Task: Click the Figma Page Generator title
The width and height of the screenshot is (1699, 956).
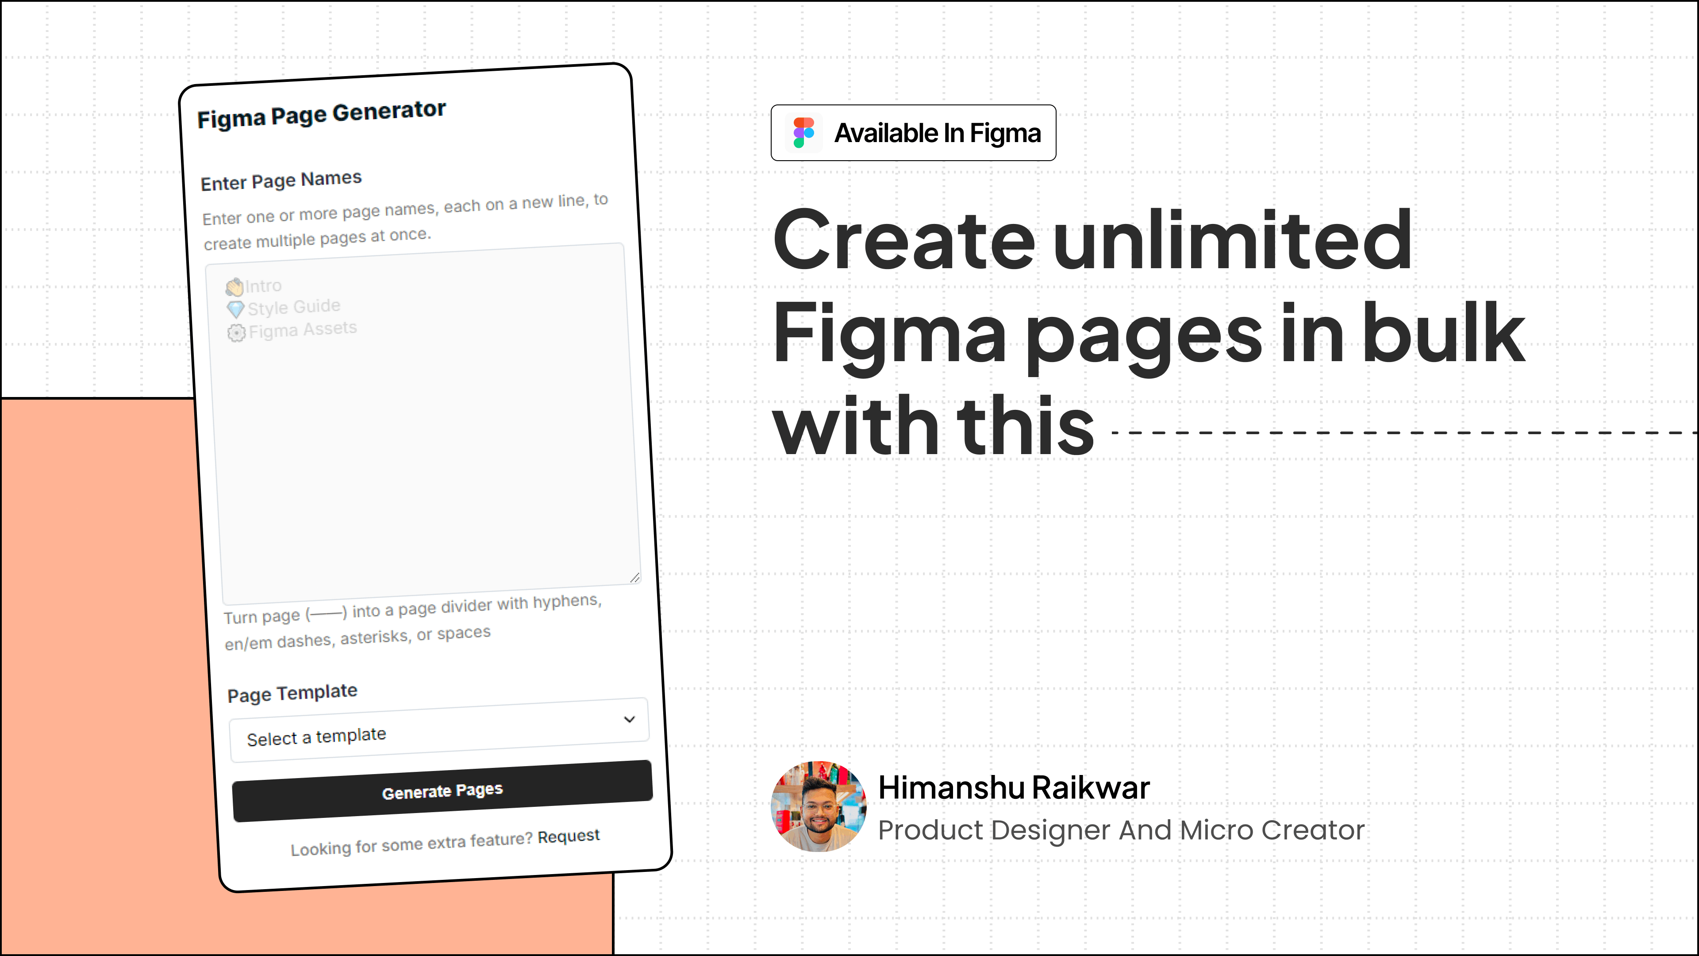Action: click(x=322, y=114)
